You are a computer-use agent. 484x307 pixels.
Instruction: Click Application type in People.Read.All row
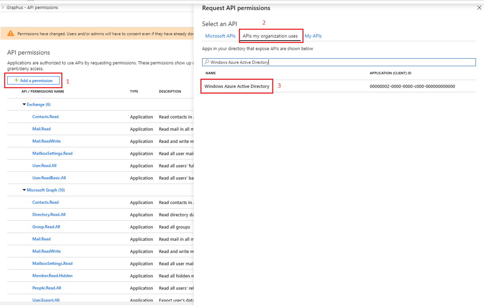(x=141, y=288)
